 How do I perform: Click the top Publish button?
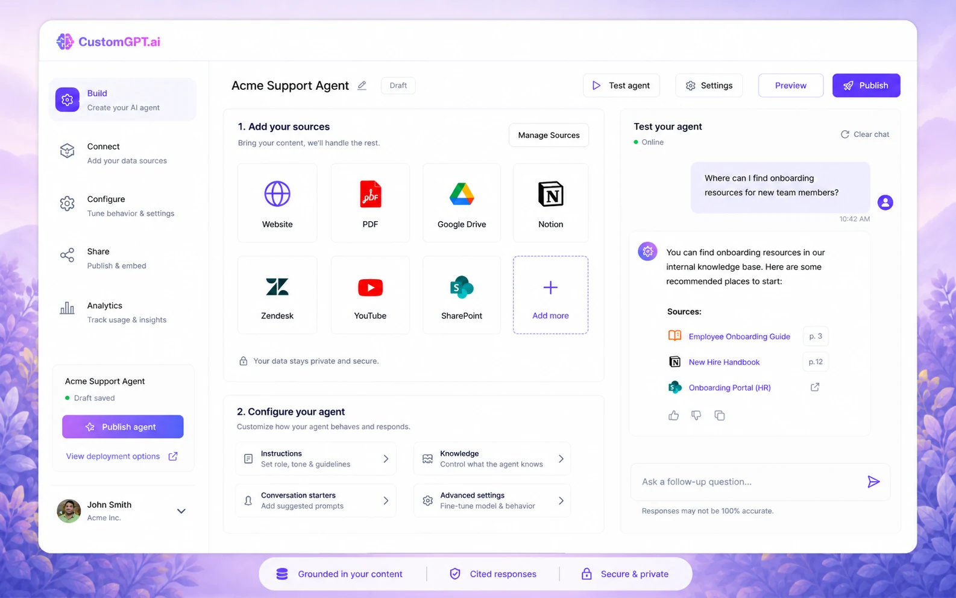[866, 86]
